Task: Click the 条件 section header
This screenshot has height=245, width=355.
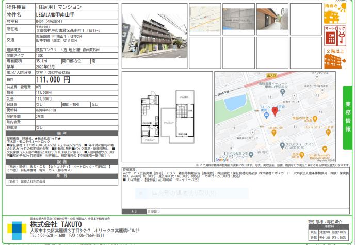Action: tap(62, 176)
